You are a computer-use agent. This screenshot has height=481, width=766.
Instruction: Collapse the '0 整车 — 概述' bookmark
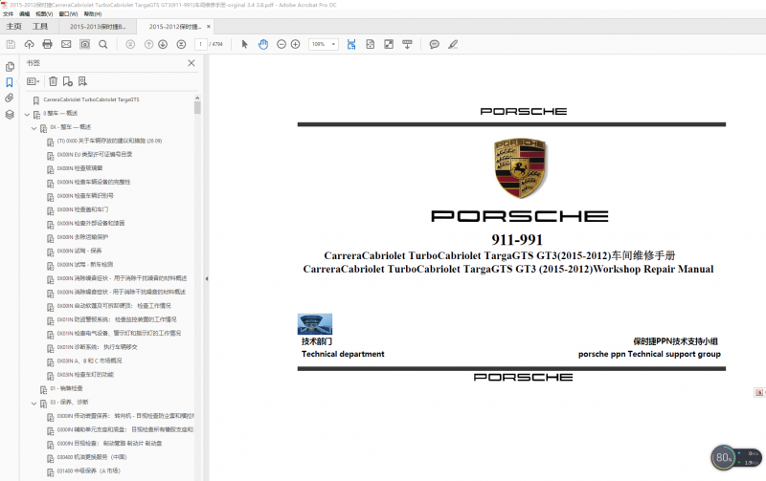coord(28,115)
